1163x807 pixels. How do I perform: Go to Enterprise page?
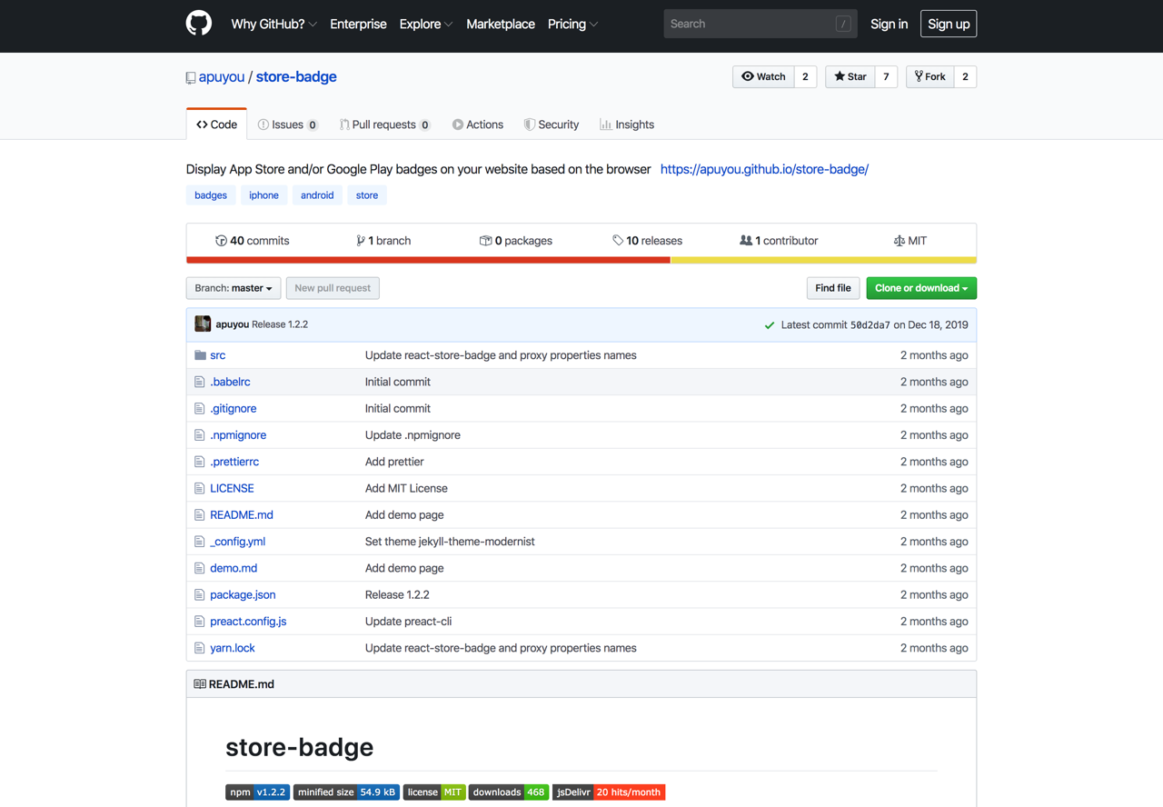click(358, 24)
